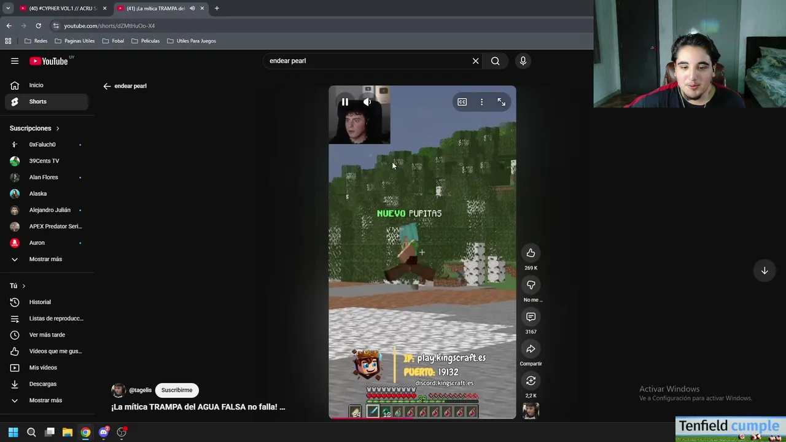
Task: Reload the page
Action: pyautogui.click(x=38, y=26)
